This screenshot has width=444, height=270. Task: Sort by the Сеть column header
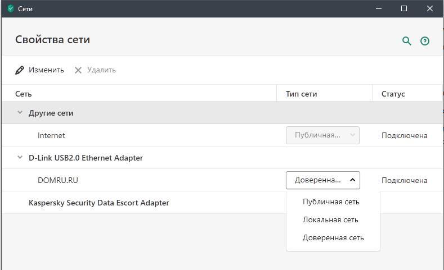pos(24,94)
